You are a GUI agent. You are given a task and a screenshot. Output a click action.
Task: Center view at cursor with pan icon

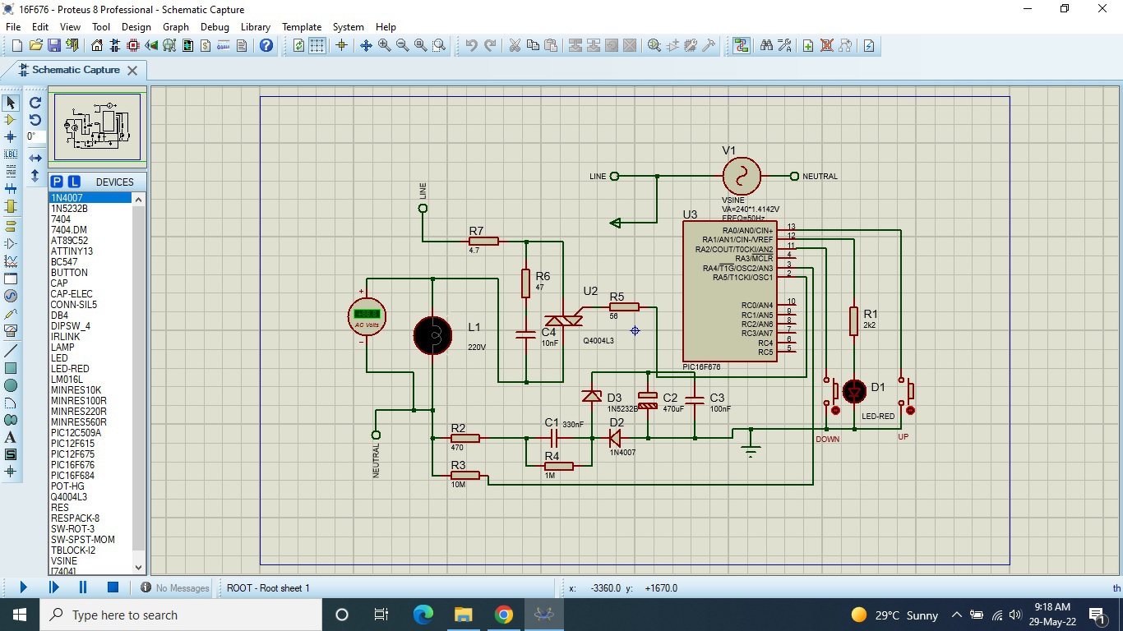366,46
